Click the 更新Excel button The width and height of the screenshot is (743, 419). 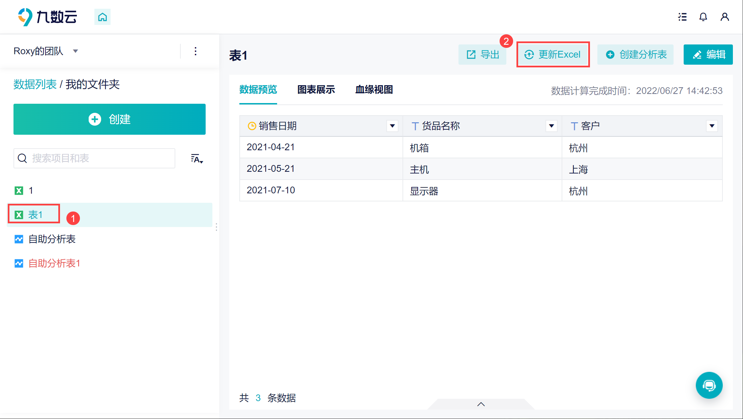[x=553, y=55]
